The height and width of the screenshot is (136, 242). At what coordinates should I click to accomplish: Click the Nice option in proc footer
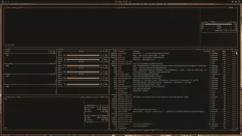click(x=153, y=130)
